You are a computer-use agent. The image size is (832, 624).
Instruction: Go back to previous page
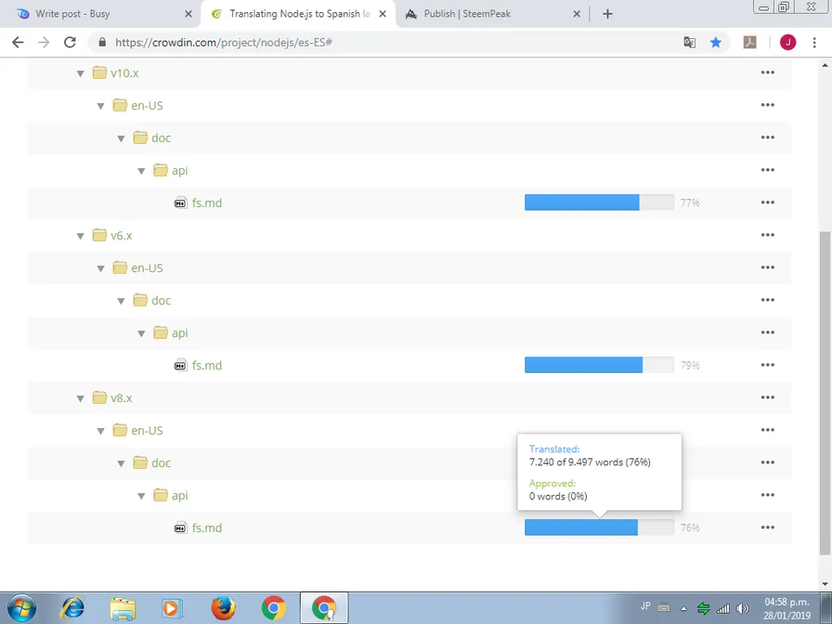click(17, 42)
